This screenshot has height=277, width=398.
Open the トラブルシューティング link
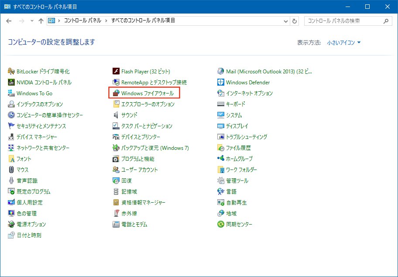247,137
